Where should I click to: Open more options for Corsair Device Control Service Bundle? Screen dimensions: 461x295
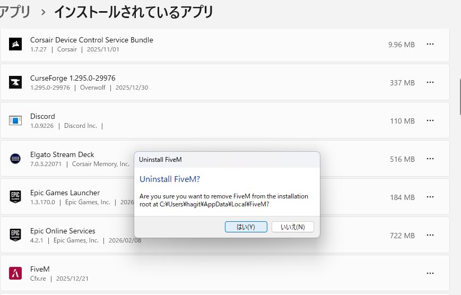430,44
